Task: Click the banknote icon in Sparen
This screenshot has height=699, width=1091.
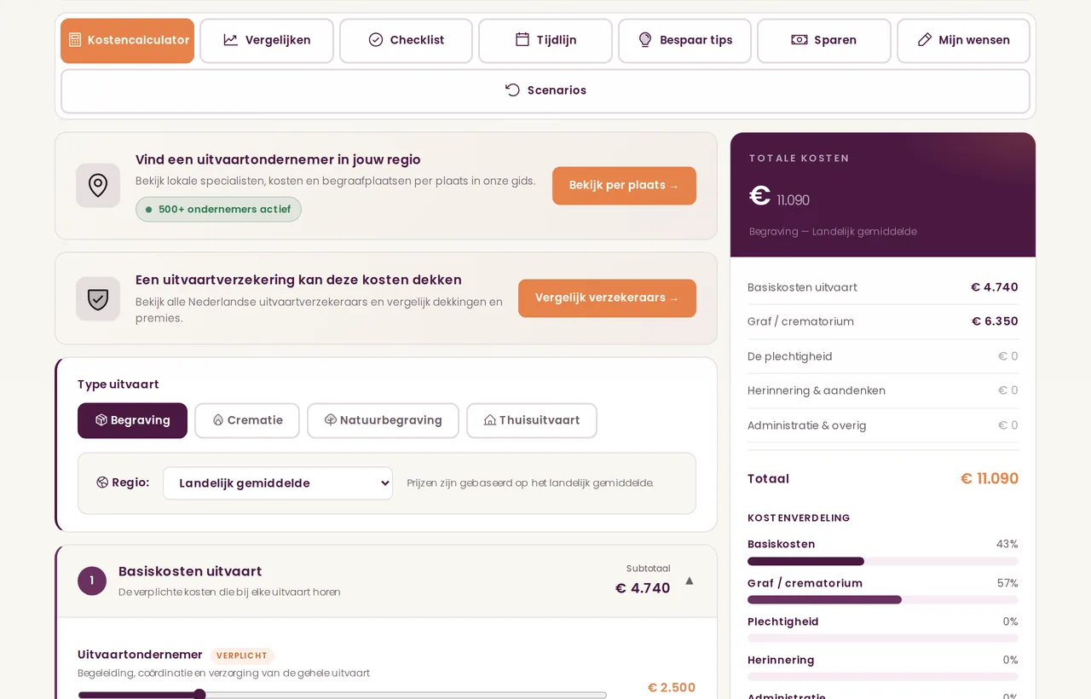Action: tap(799, 40)
